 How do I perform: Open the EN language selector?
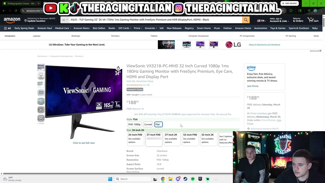(x=261, y=21)
